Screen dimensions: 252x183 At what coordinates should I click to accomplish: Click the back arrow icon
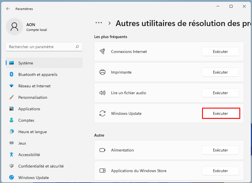tap(8, 9)
